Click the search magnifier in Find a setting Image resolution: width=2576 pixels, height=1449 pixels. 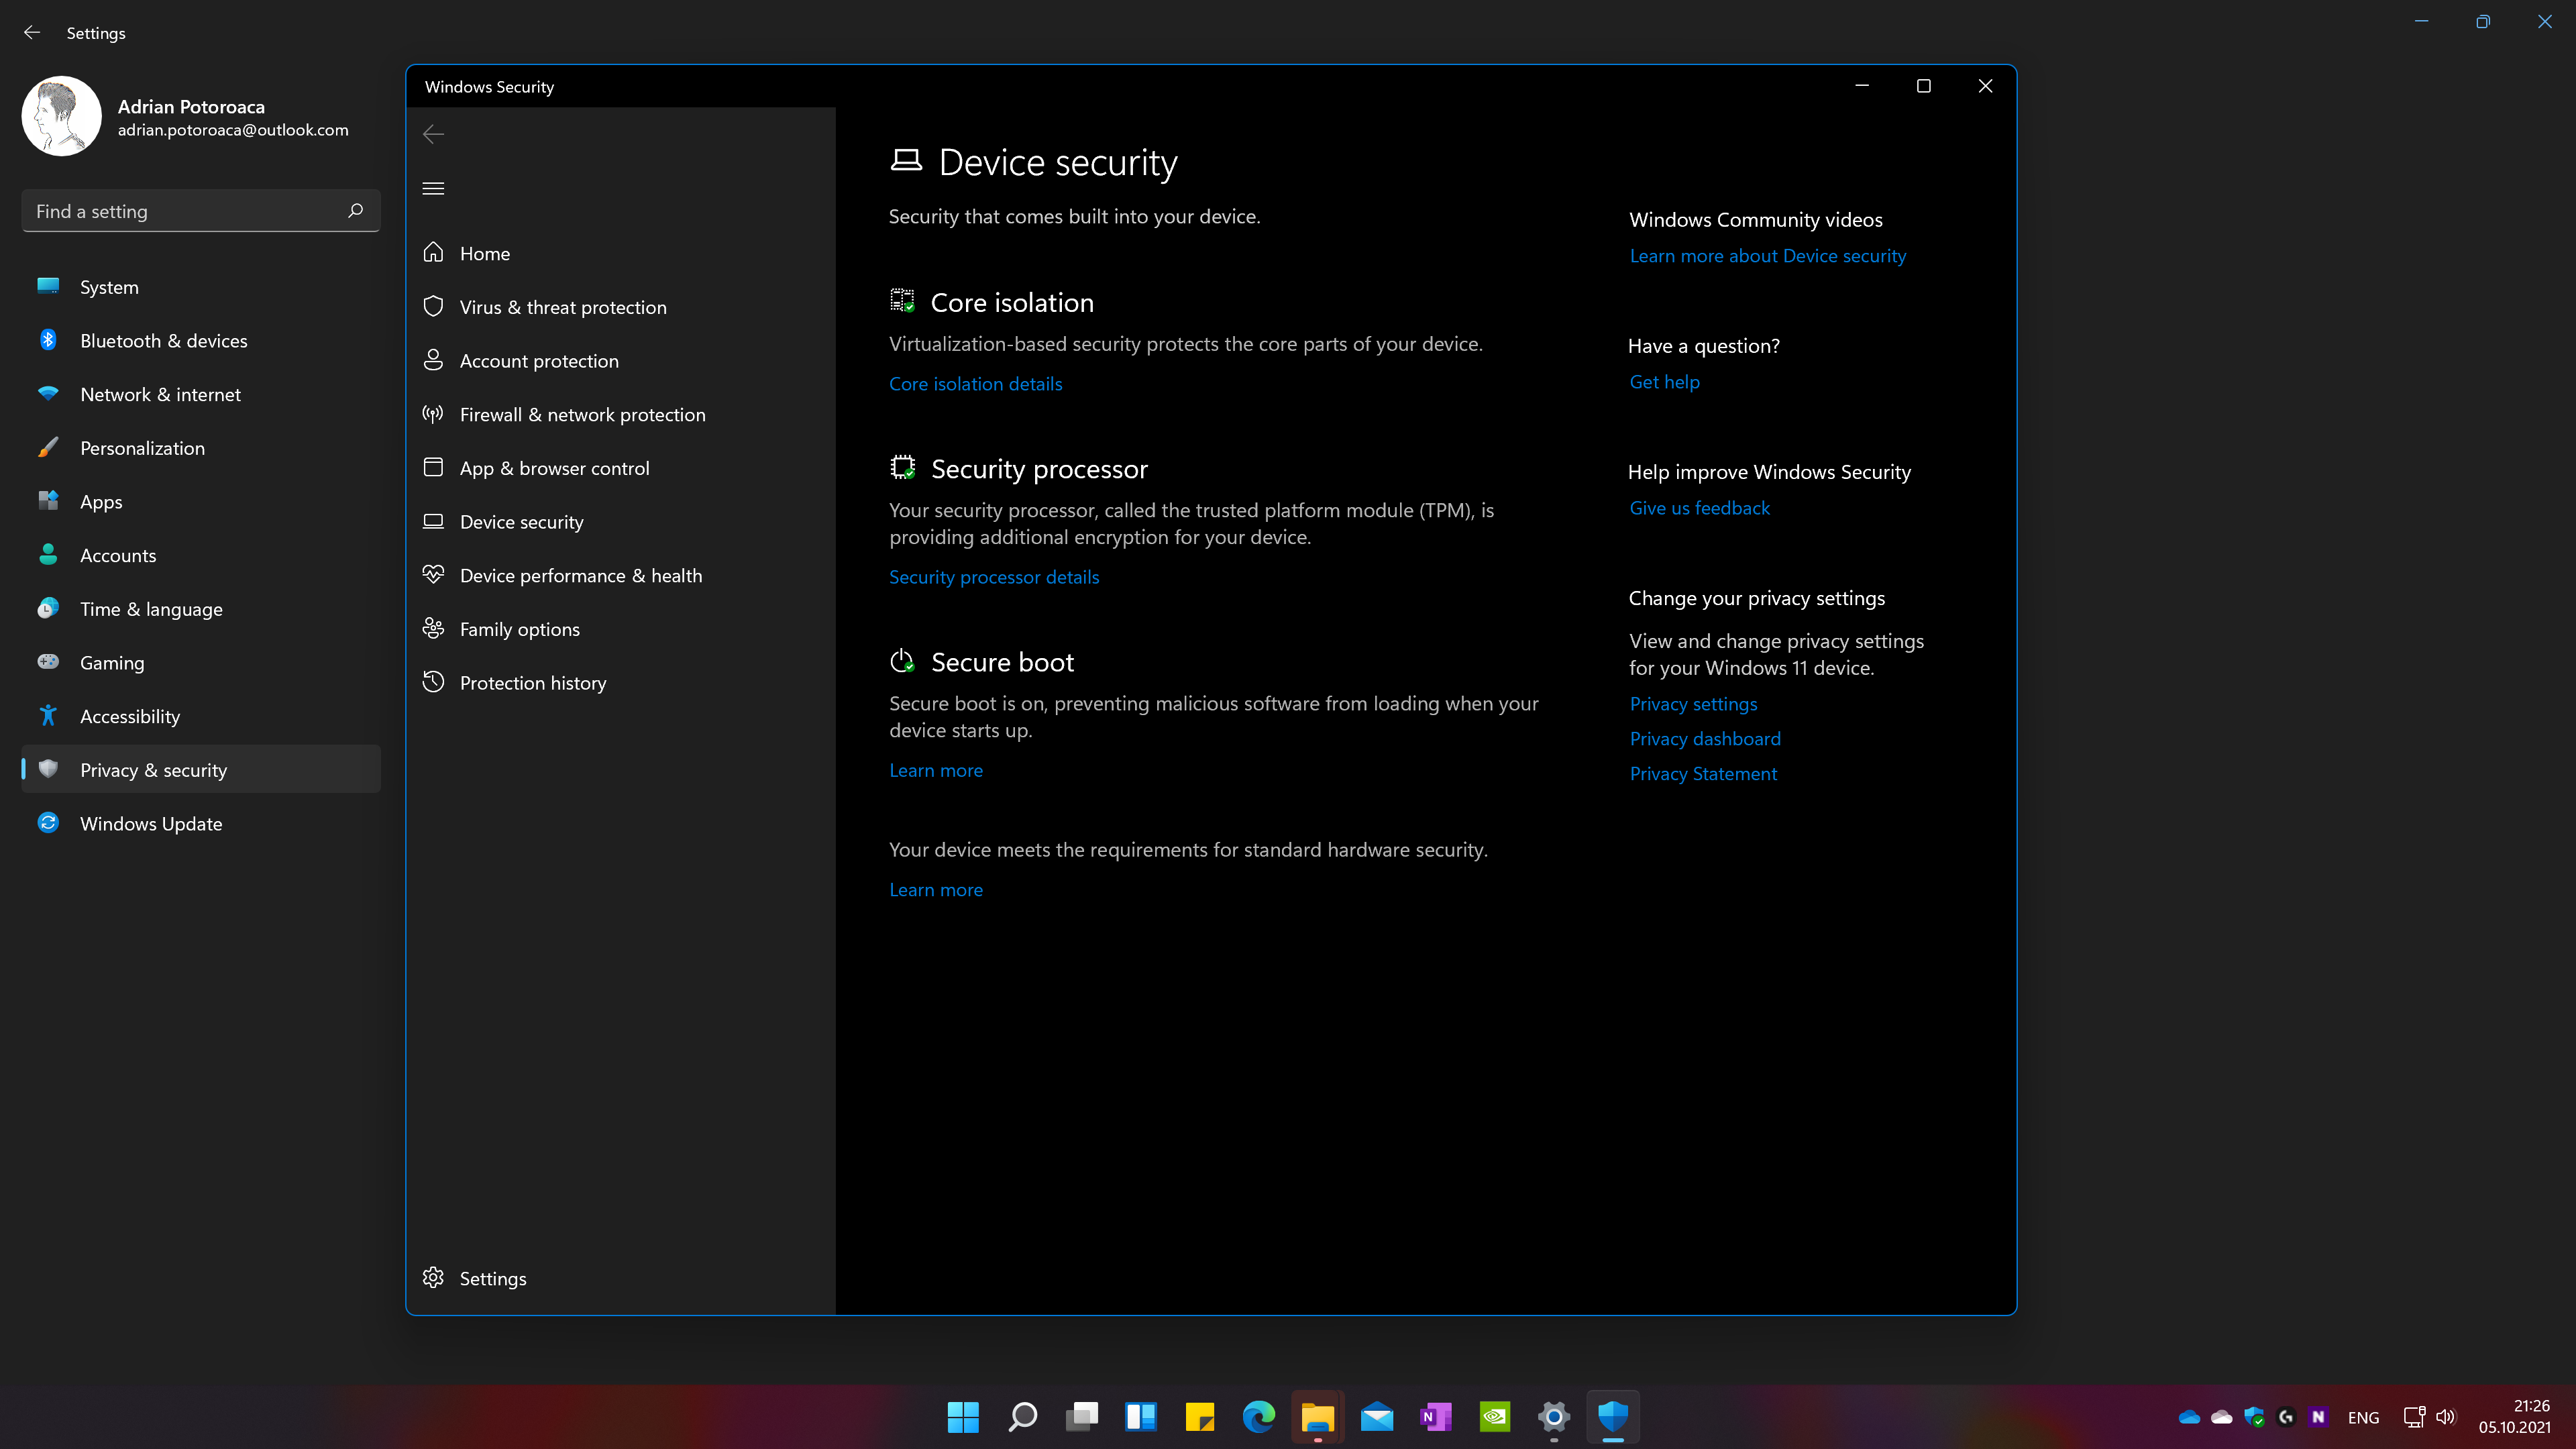coord(355,211)
